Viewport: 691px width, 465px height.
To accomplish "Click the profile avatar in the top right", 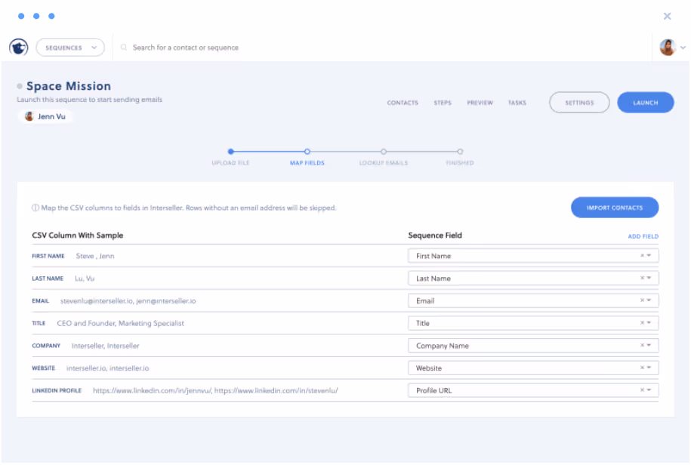I will 668,47.
